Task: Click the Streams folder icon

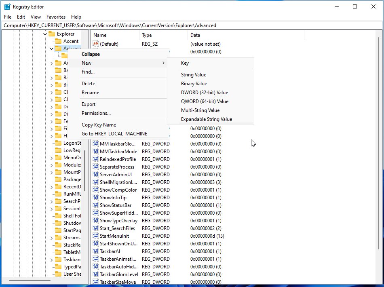Action: coord(58,238)
